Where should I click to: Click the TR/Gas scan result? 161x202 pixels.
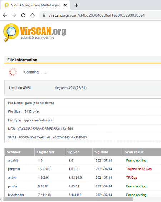[132, 178]
